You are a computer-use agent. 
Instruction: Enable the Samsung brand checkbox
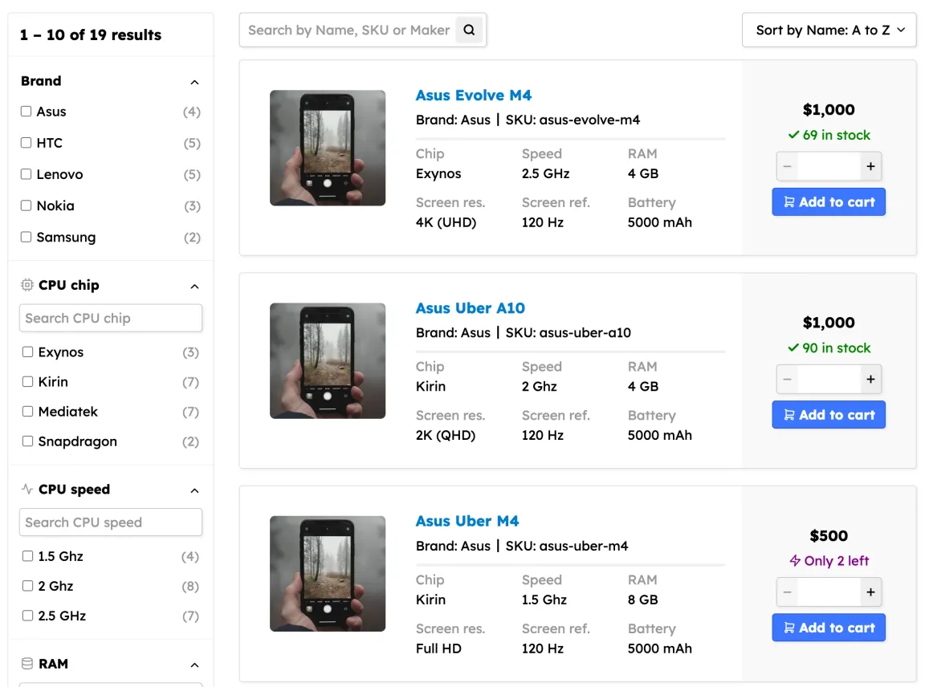[x=26, y=237]
